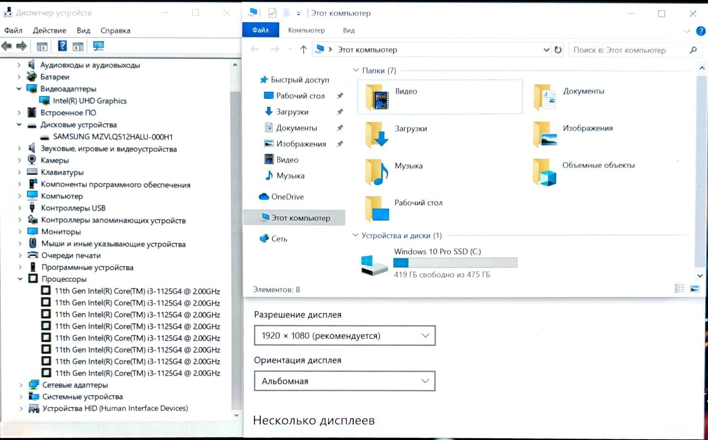
Task: Click the Встроенное ПО icon
Action: pos(32,112)
